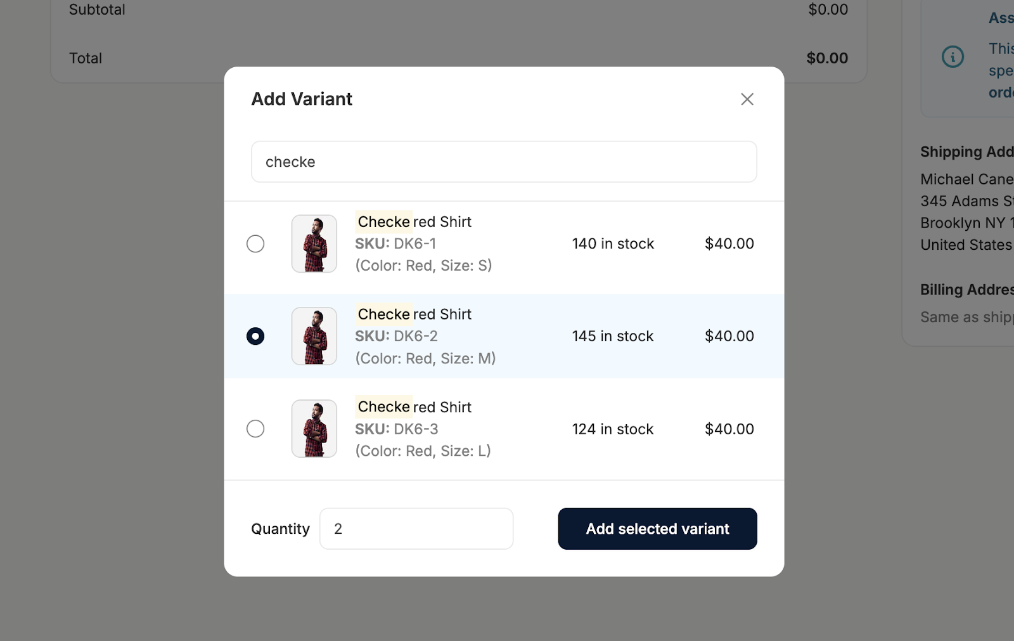The height and width of the screenshot is (641, 1014).
Task: Select the DK6-1 size S radio button
Action: click(x=255, y=243)
